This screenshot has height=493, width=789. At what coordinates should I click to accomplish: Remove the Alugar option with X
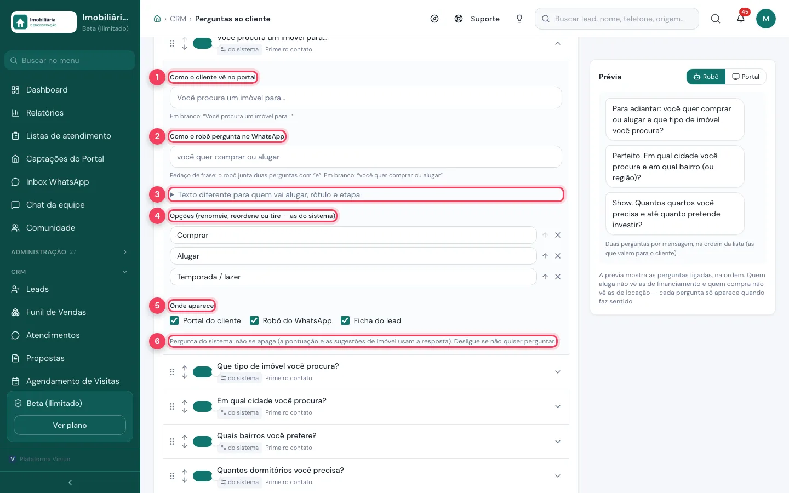click(x=558, y=256)
